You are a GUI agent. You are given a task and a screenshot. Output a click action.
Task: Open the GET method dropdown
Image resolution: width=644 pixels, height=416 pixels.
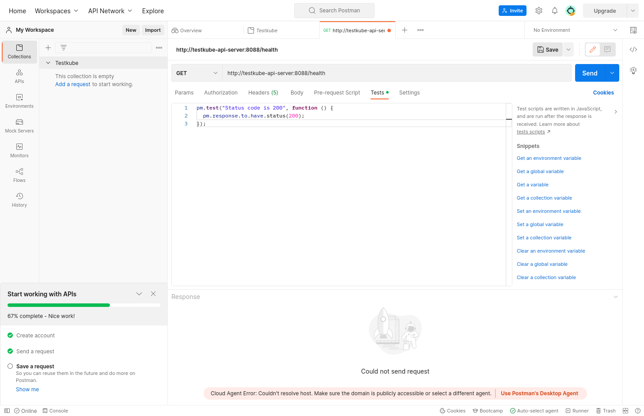click(x=197, y=73)
